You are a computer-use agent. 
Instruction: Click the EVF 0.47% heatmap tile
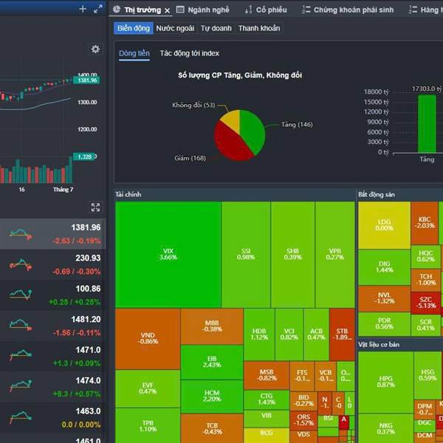[x=148, y=389]
